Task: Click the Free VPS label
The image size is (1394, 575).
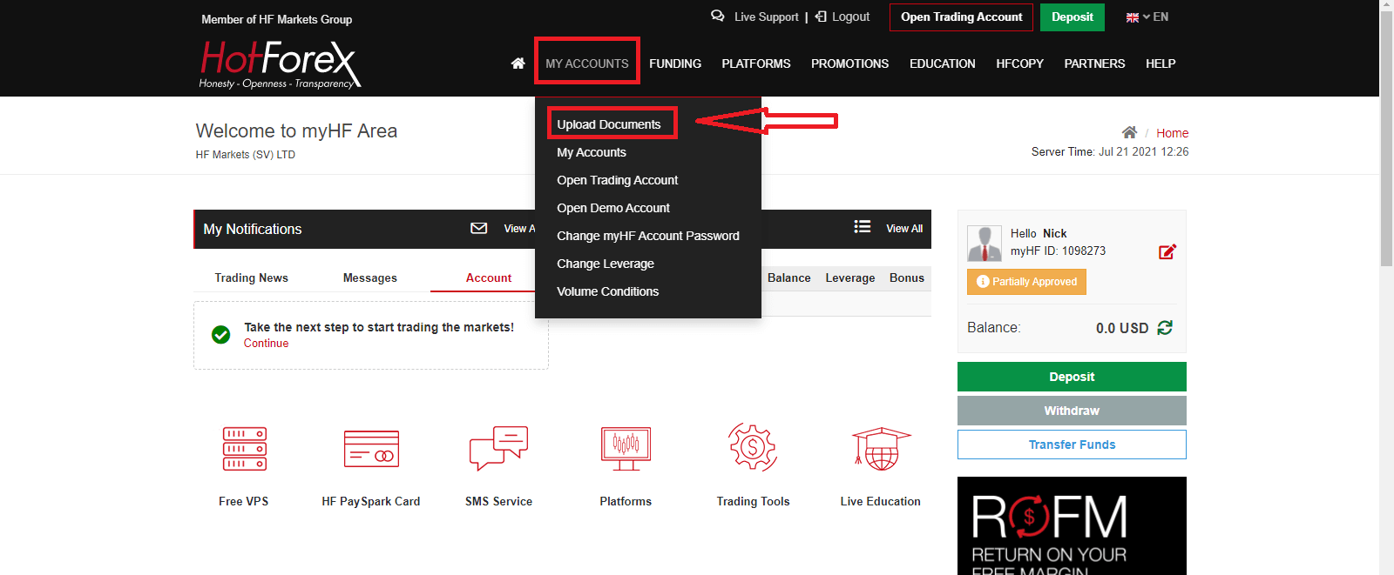Action: pyautogui.click(x=244, y=501)
